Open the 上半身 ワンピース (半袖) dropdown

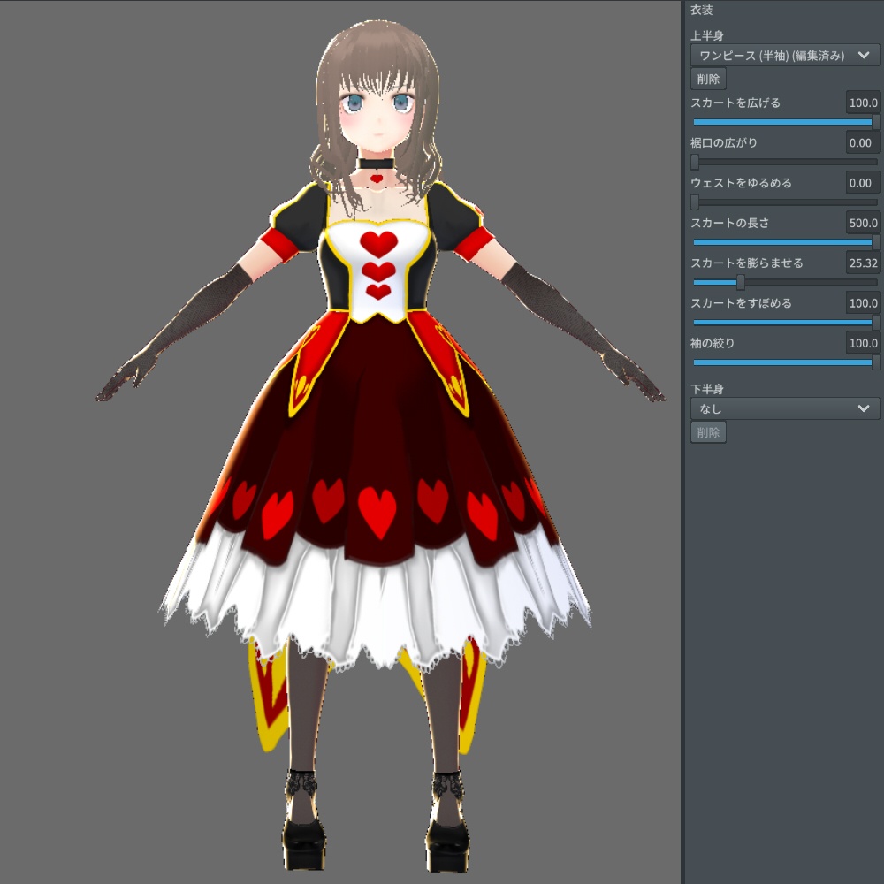click(785, 55)
